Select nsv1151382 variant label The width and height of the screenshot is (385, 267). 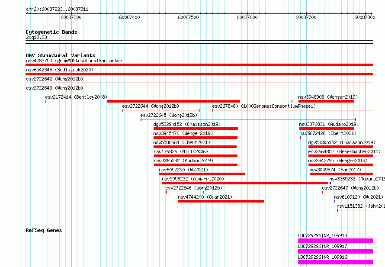[x=361, y=206]
